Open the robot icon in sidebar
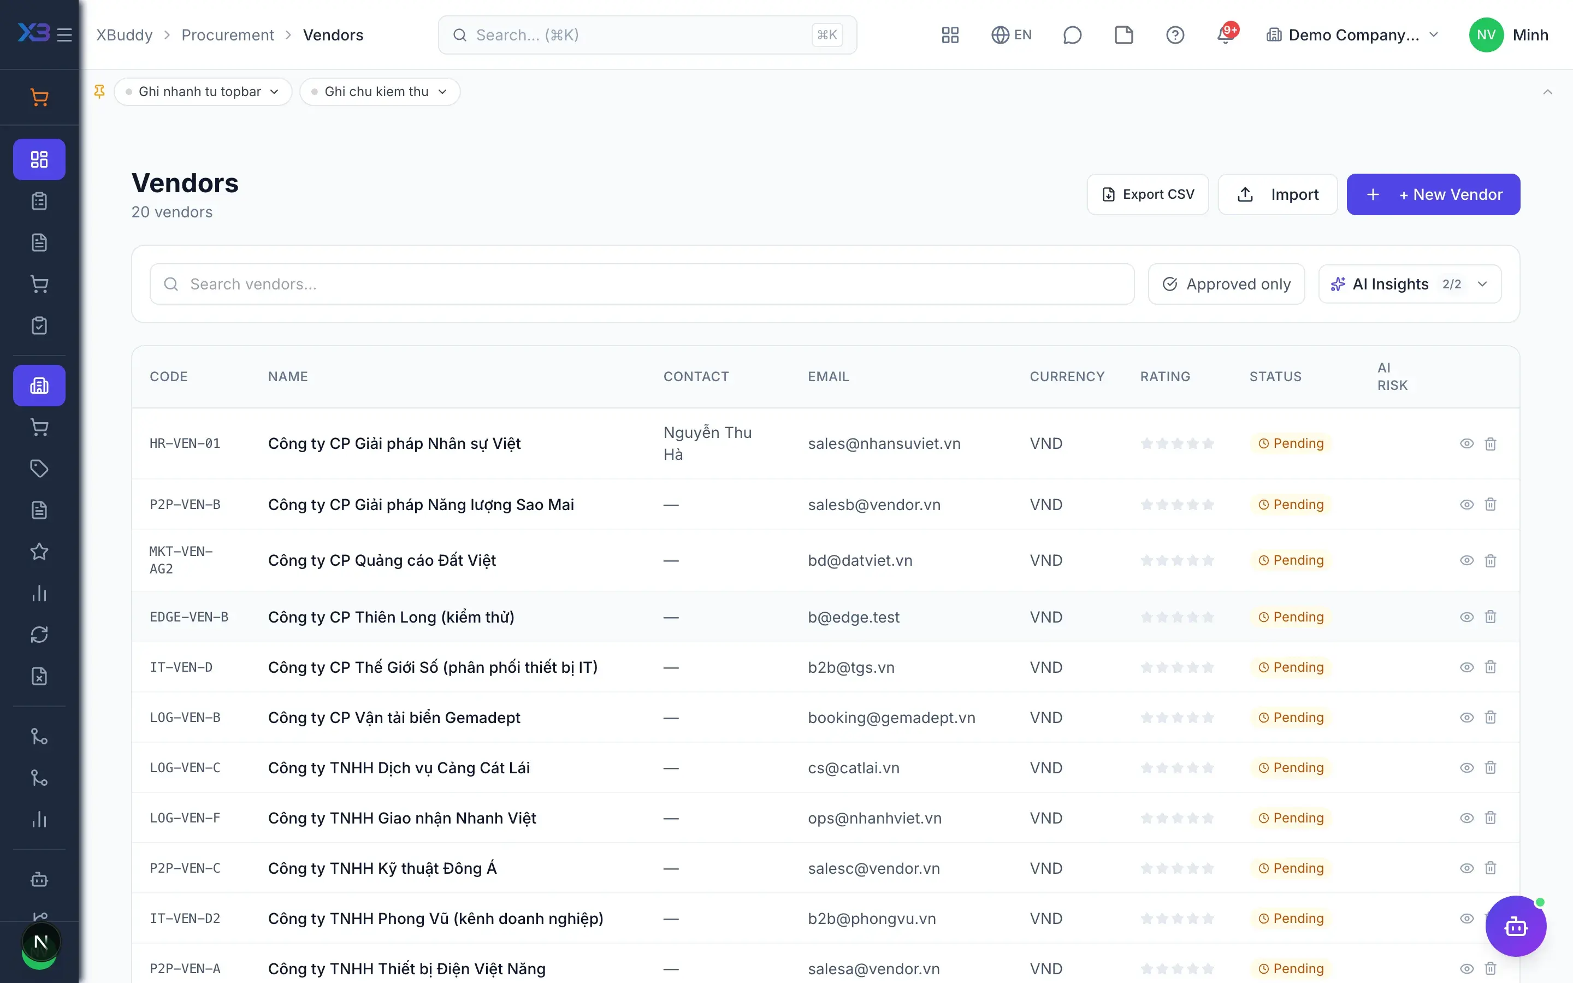Screen dimensions: 1573x983 39,880
